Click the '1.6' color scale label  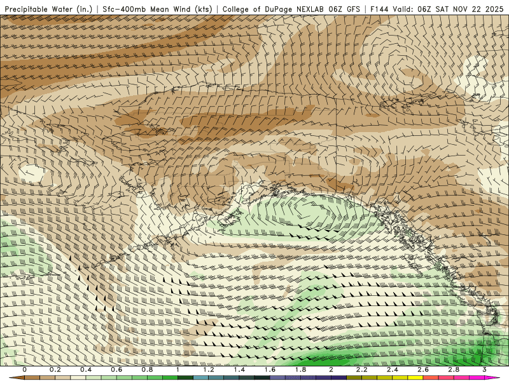coord(270,370)
